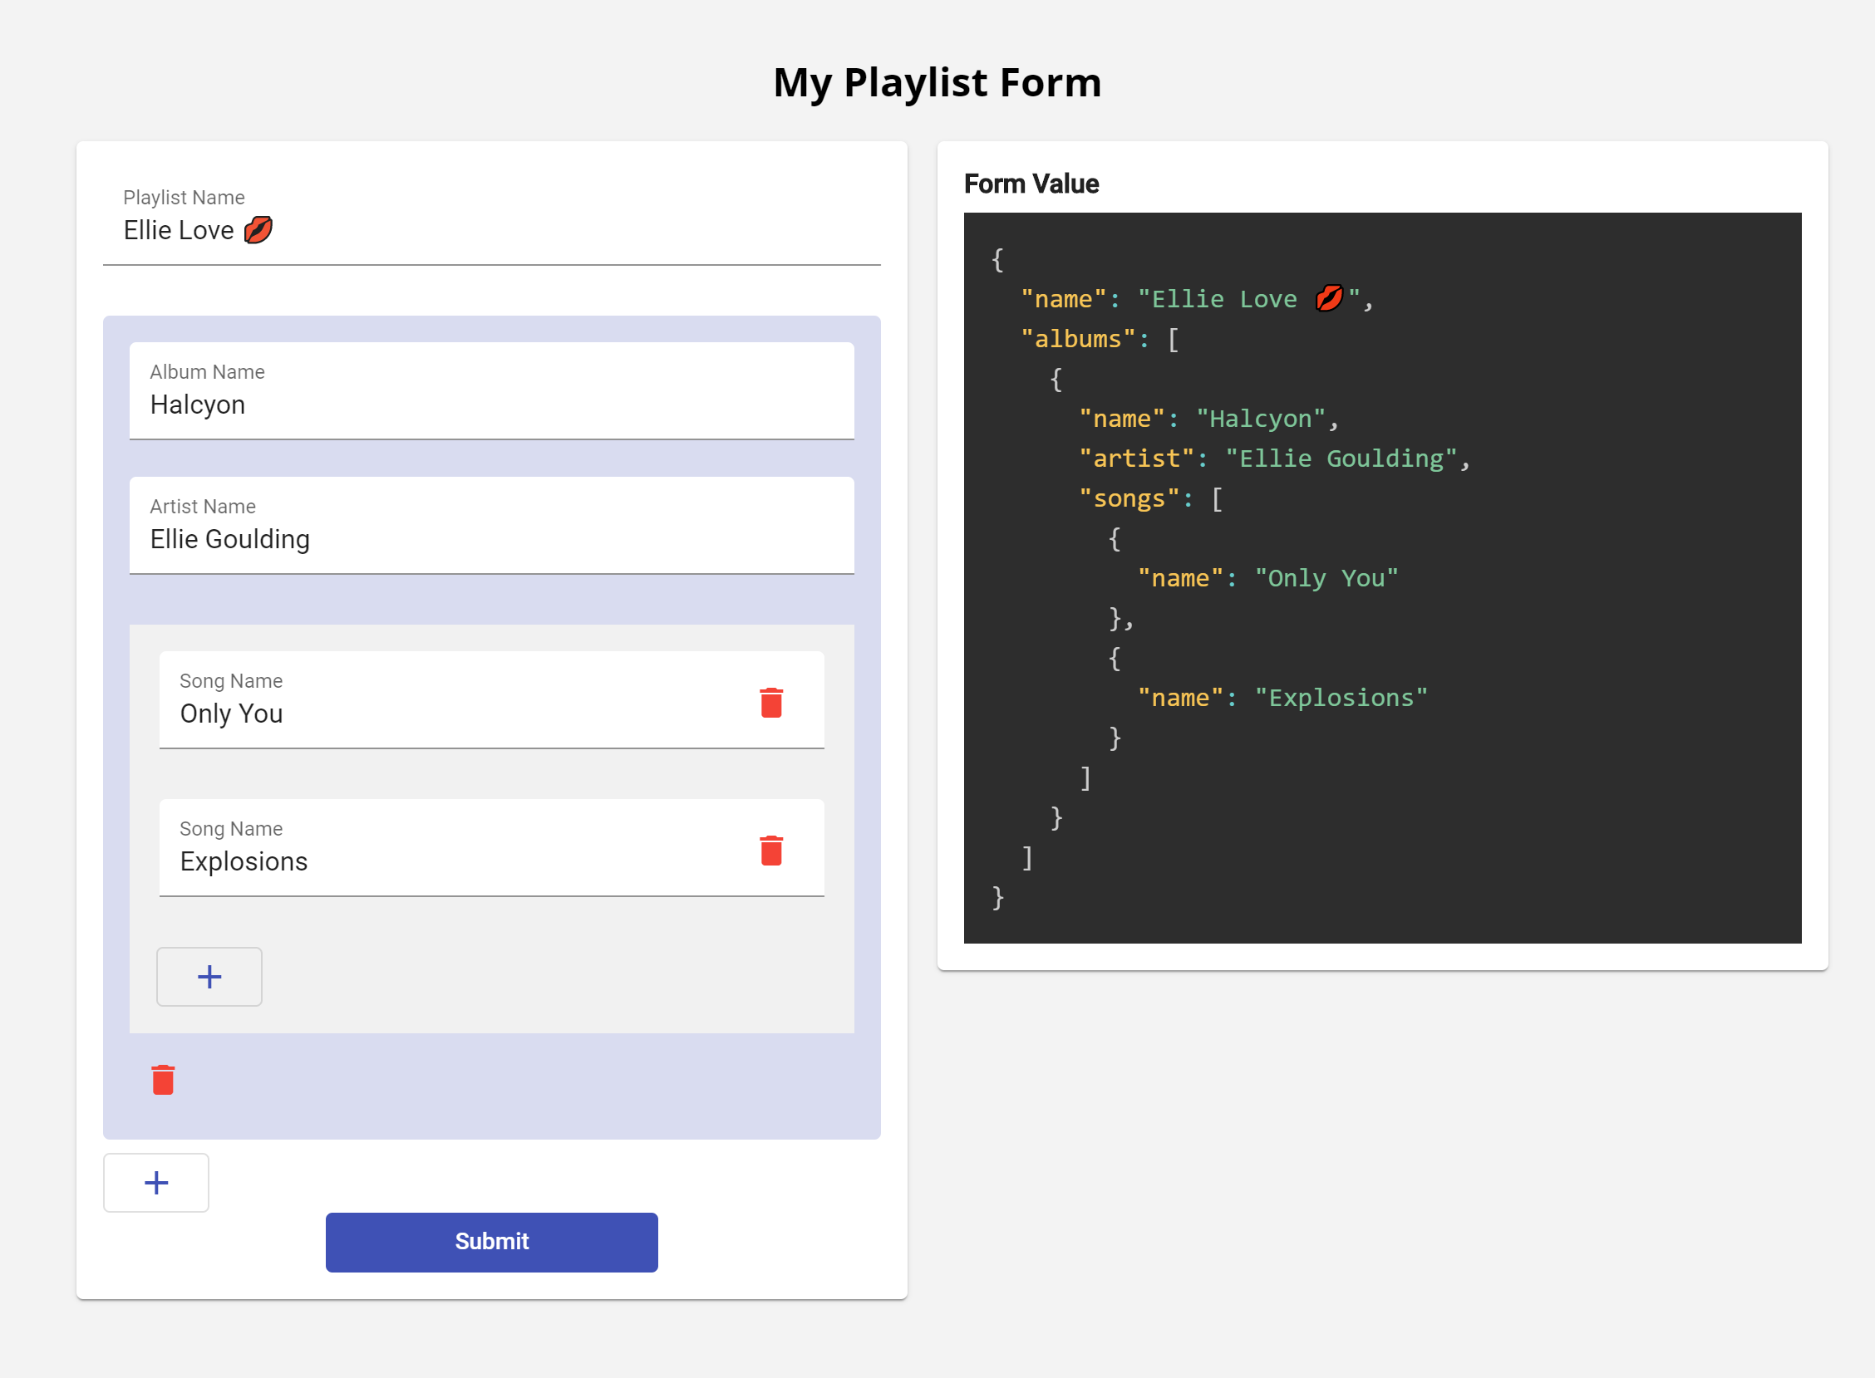Click the "Ellie Goulding" artist value in JSON
This screenshot has width=1875, height=1378.
pyautogui.click(x=1341, y=459)
